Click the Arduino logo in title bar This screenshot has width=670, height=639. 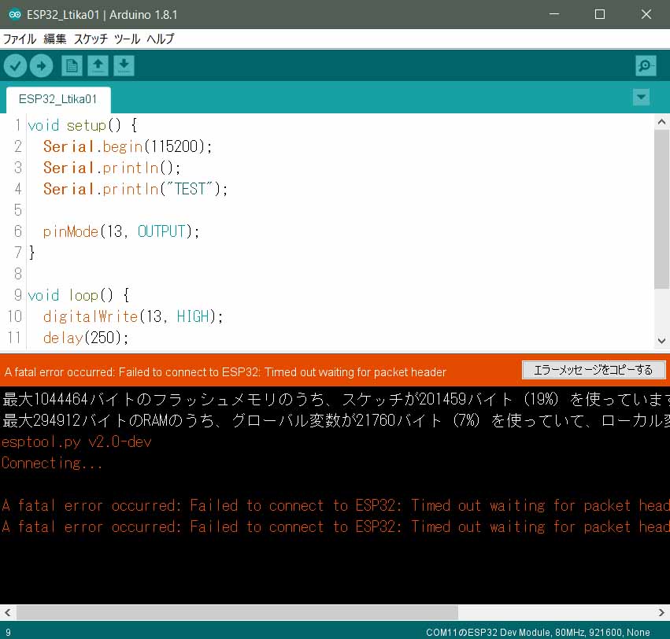[14, 14]
